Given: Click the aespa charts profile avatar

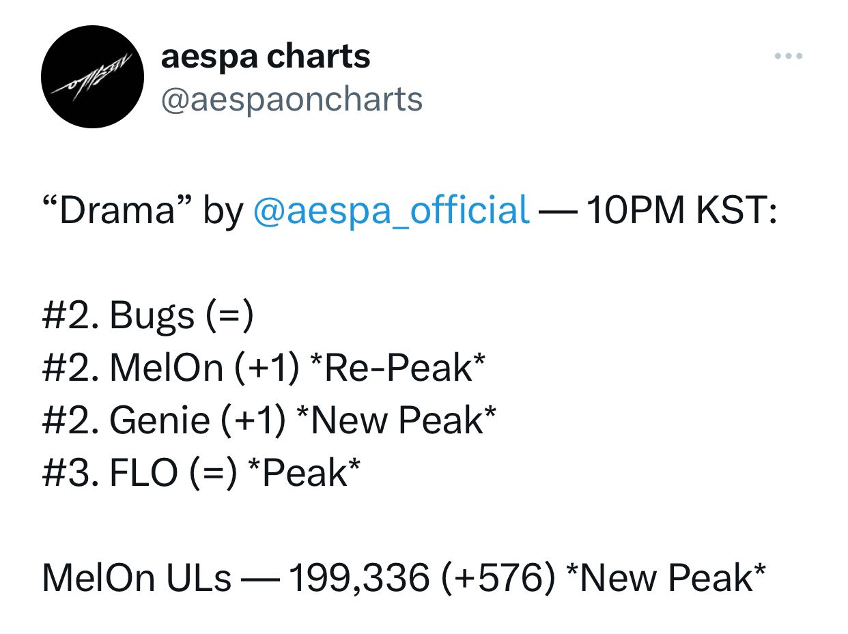Looking at the screenshot, I should (x=93, y=77).
